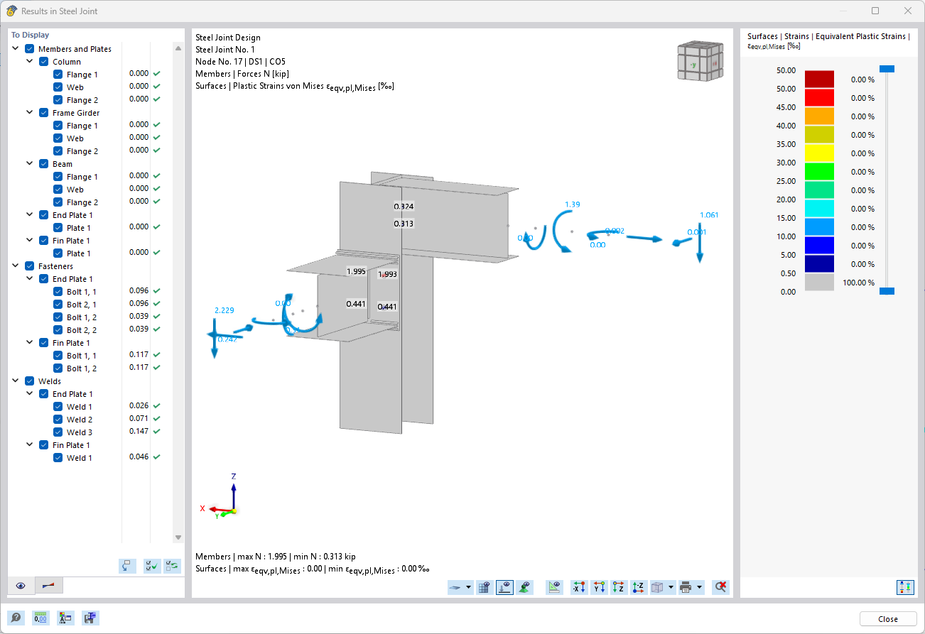This screenshot has width=925, height=634.
Task: Disable the Bolt 1, 1 checkbox under End Plate
Action: [x=58, y=291]
